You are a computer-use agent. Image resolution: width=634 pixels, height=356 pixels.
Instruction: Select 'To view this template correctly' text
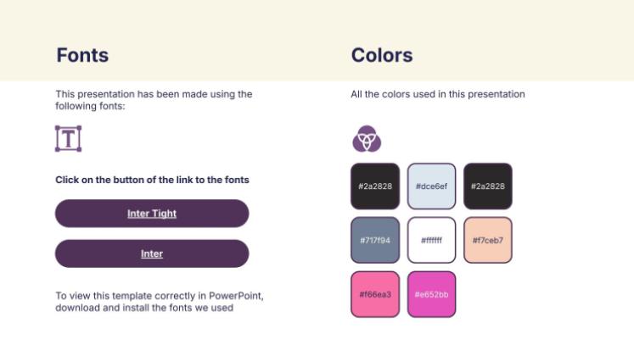[x=159, y=296]
